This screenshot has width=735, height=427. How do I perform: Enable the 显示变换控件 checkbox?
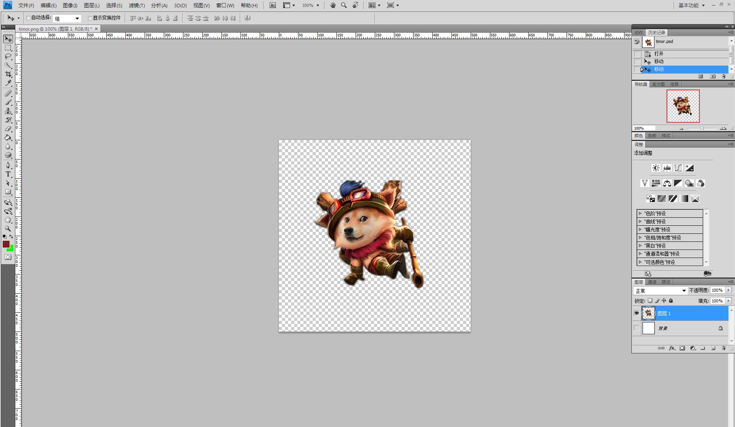(x=90, y=18)
